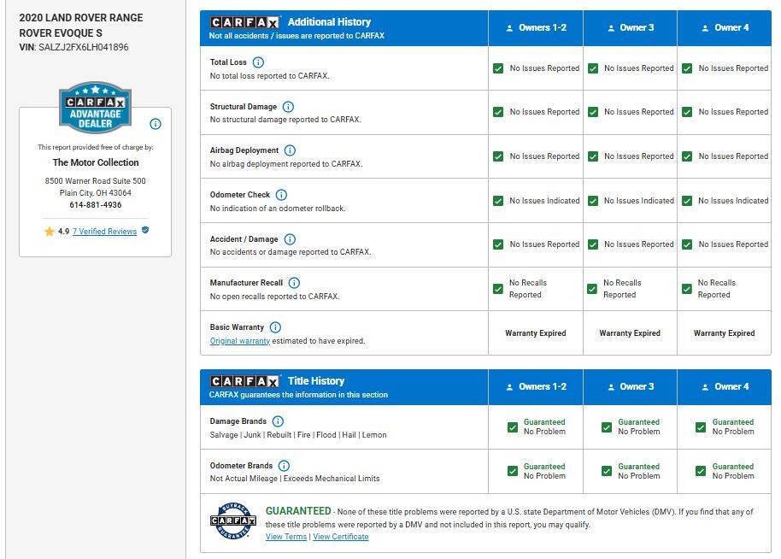Click the Odometer Brands checkmark for Owner 3

[607, 471]
